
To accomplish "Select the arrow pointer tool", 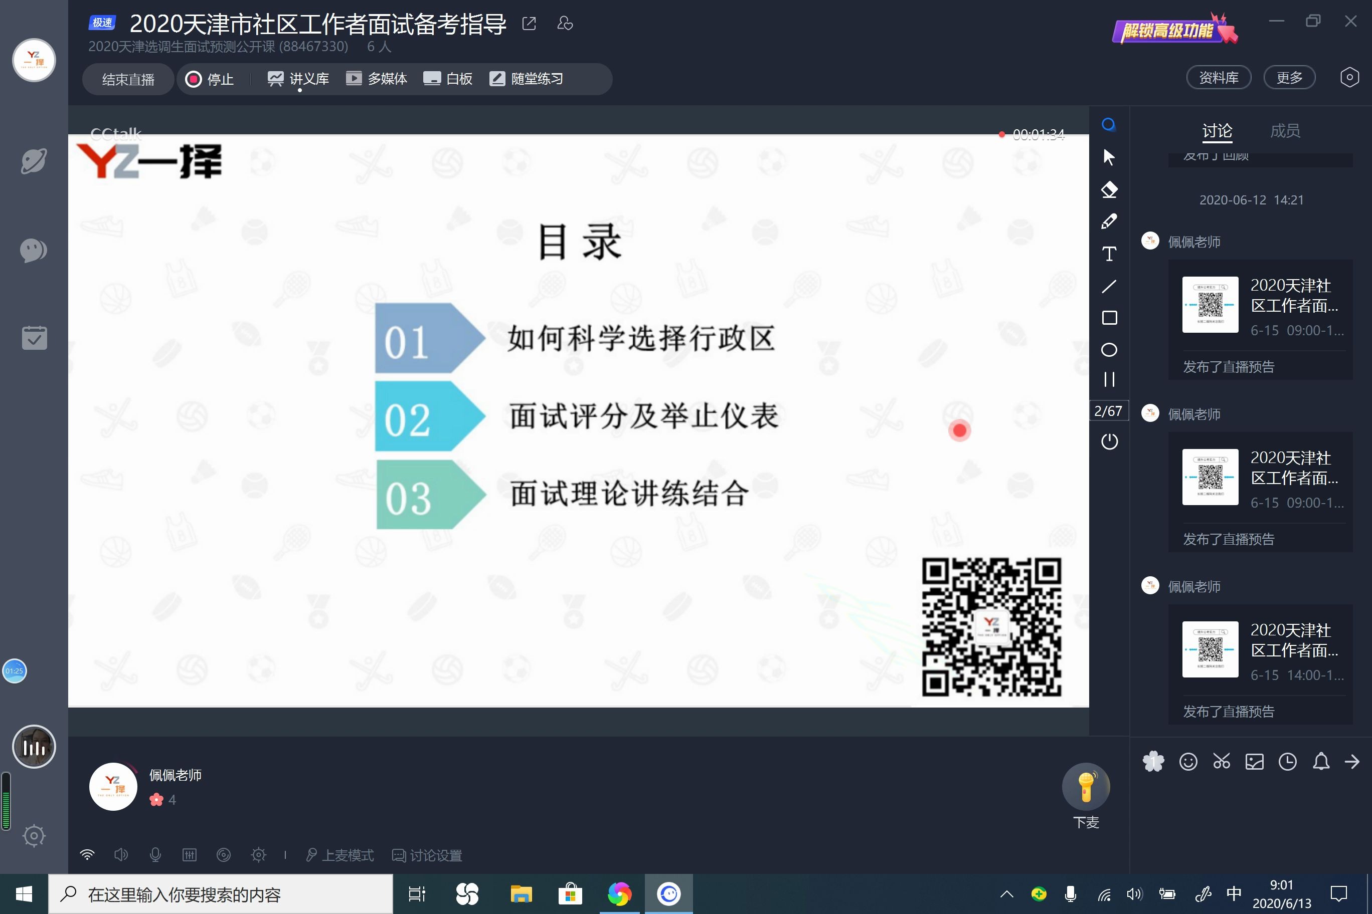I will [1109, 157].
